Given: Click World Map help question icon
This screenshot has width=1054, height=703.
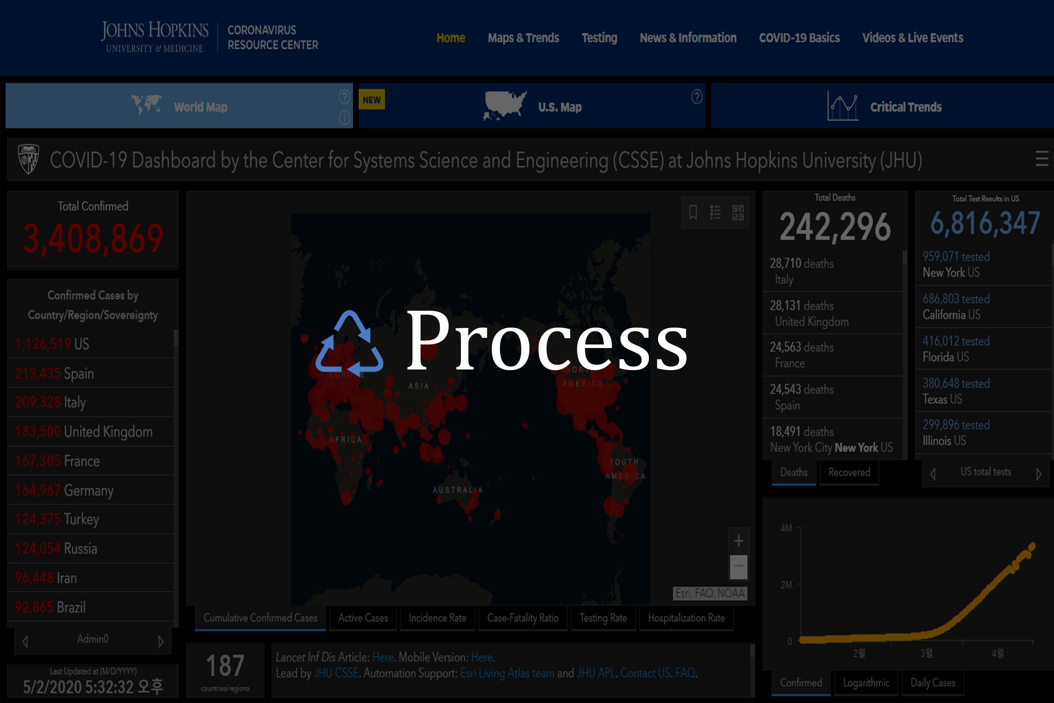Looking at the screenshot, I should (x=344, y=96).
